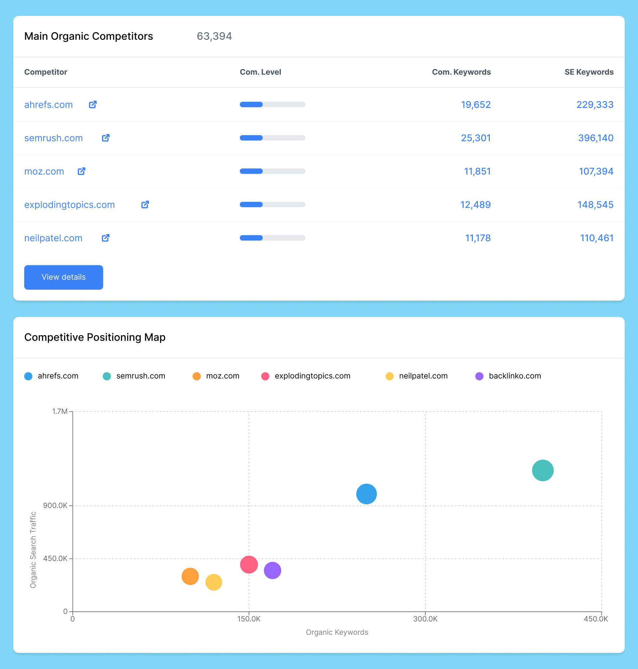Open SE keywords value 107,394
Screen dimensions: 638x669
pyautogui.click(x=596, y=171)
